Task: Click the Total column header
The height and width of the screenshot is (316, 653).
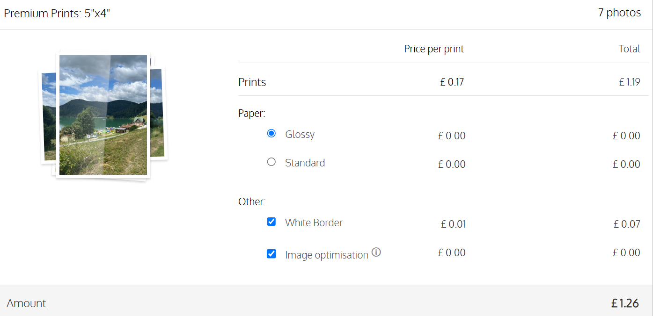Action: click(x=629, y=49)
